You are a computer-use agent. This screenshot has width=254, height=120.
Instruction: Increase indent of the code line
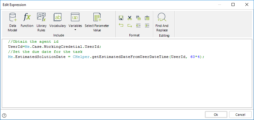(147, 26)
